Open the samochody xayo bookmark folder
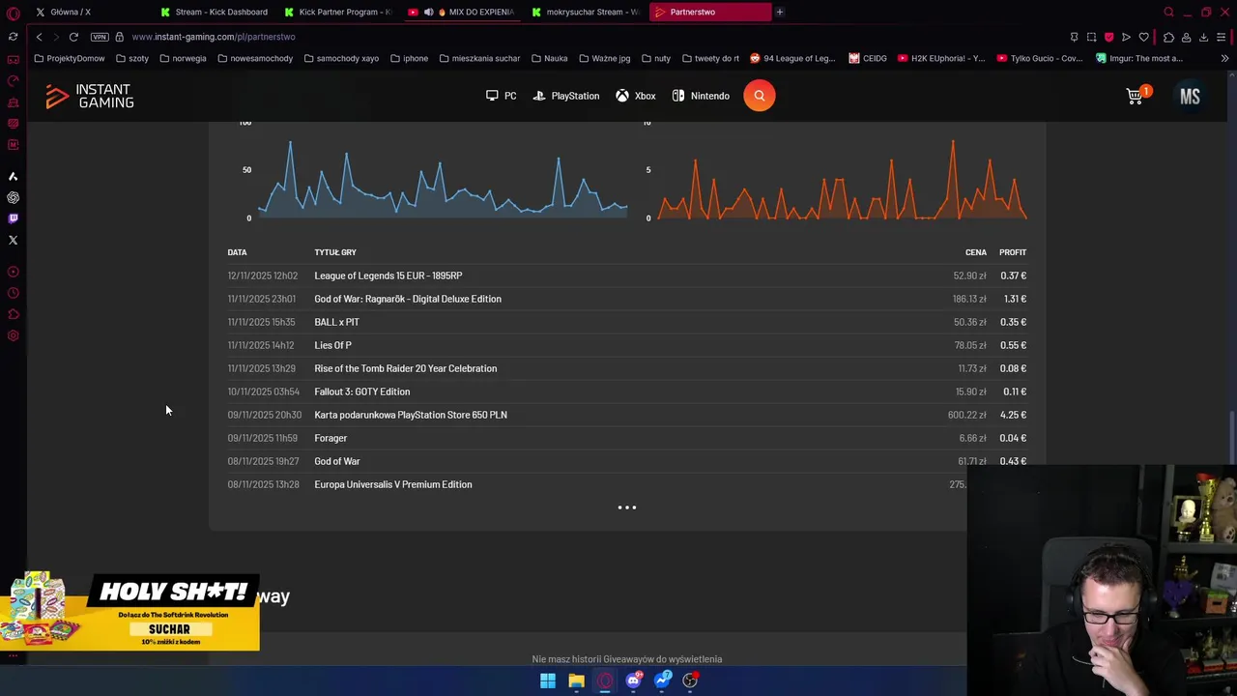This screenshot has height=696, width=1237. (341, 58)
